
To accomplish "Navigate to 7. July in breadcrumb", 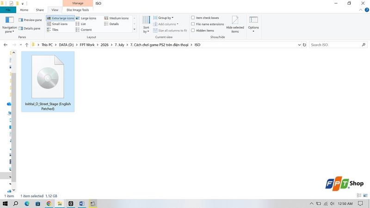I will (119, 45).
